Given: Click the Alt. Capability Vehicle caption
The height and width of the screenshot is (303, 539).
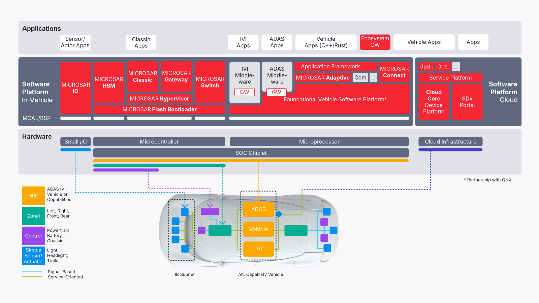Looking at the screenshot, I should (260, 274).
